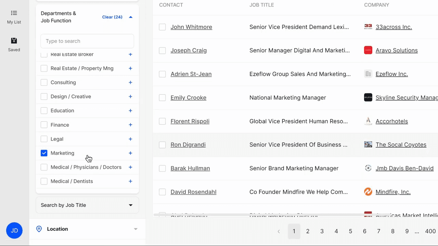Screen dimensions: 438x246
Task: Open the Aravo Solutions company link
Action: point(397,51)
